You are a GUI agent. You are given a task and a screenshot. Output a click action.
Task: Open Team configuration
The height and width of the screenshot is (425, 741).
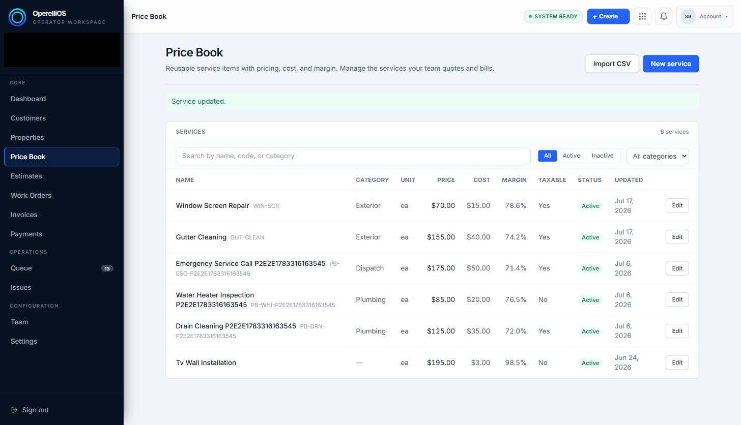coord(62,322)
